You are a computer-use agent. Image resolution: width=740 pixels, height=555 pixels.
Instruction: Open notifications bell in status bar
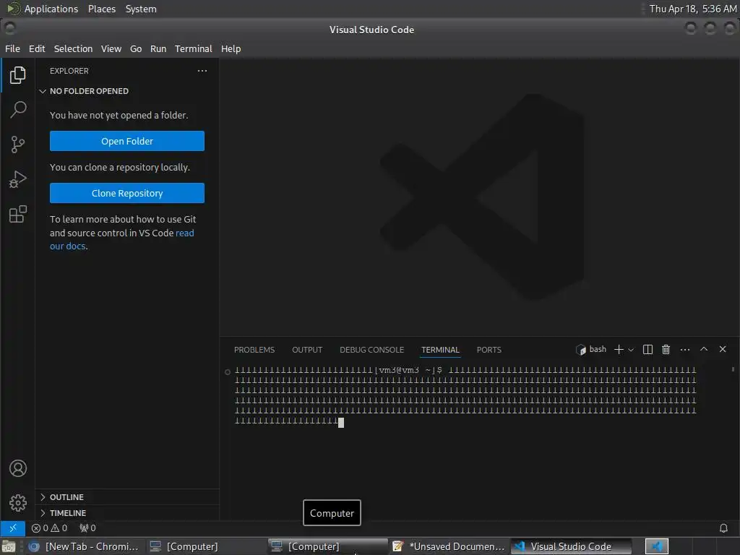(x=723, y=528)
